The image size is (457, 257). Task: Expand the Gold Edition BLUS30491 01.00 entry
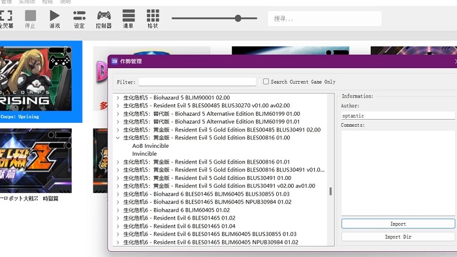[118, 178]
